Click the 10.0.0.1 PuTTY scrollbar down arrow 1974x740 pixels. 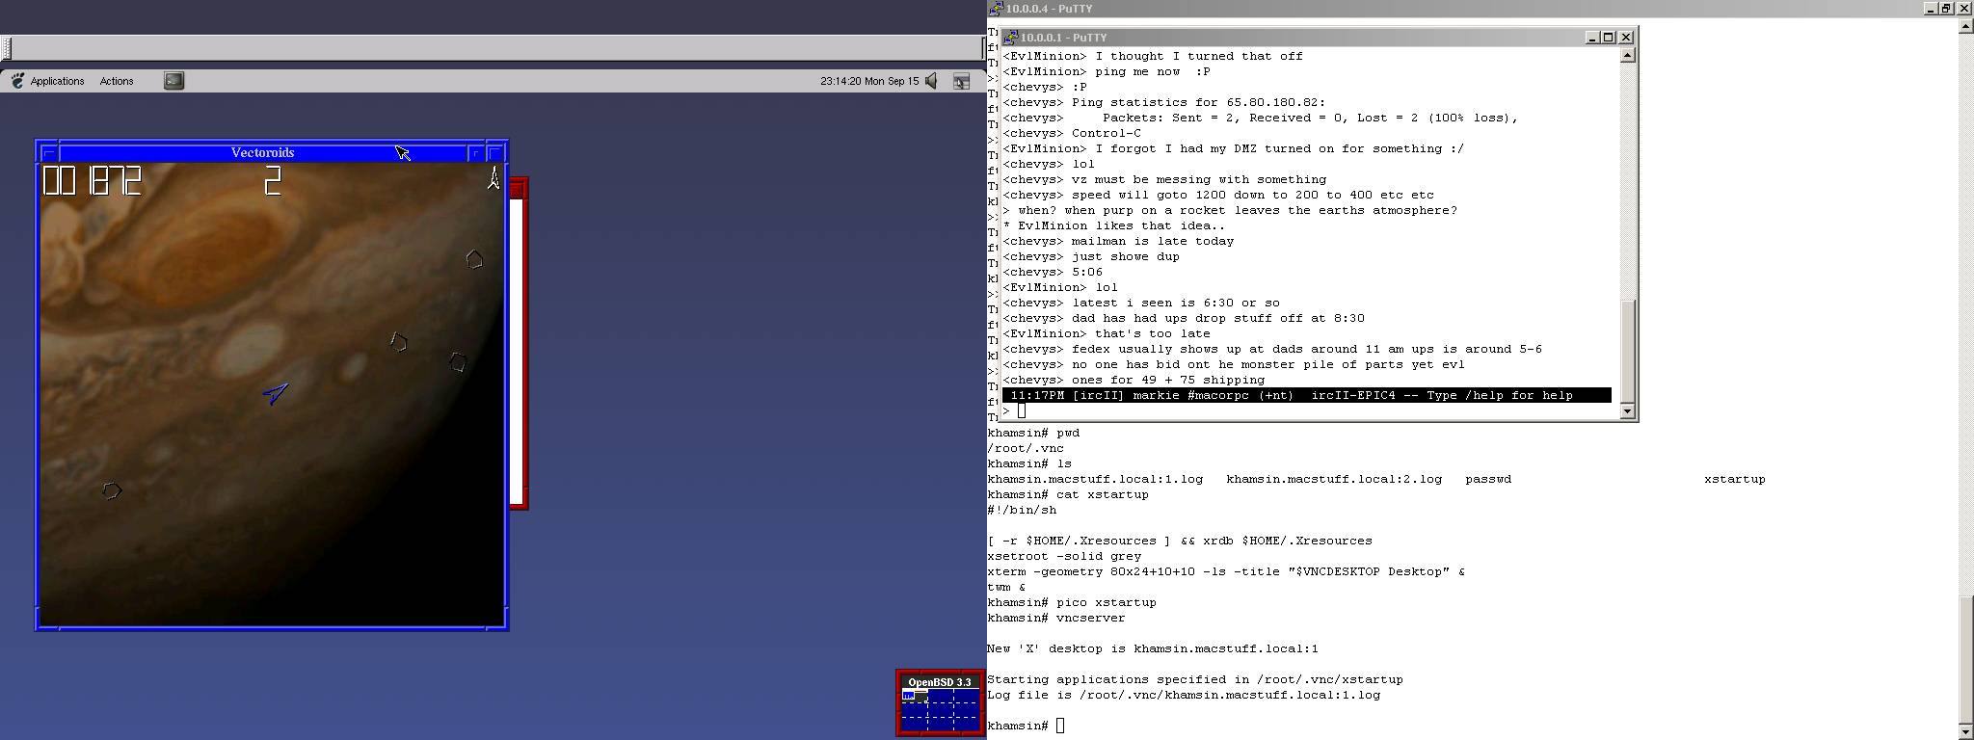tap(1628, 411)
